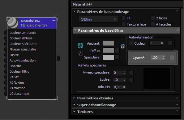The image size is (184, 120).
Task: Click the Diffus map slot button
Action: [x=117, y=50]
